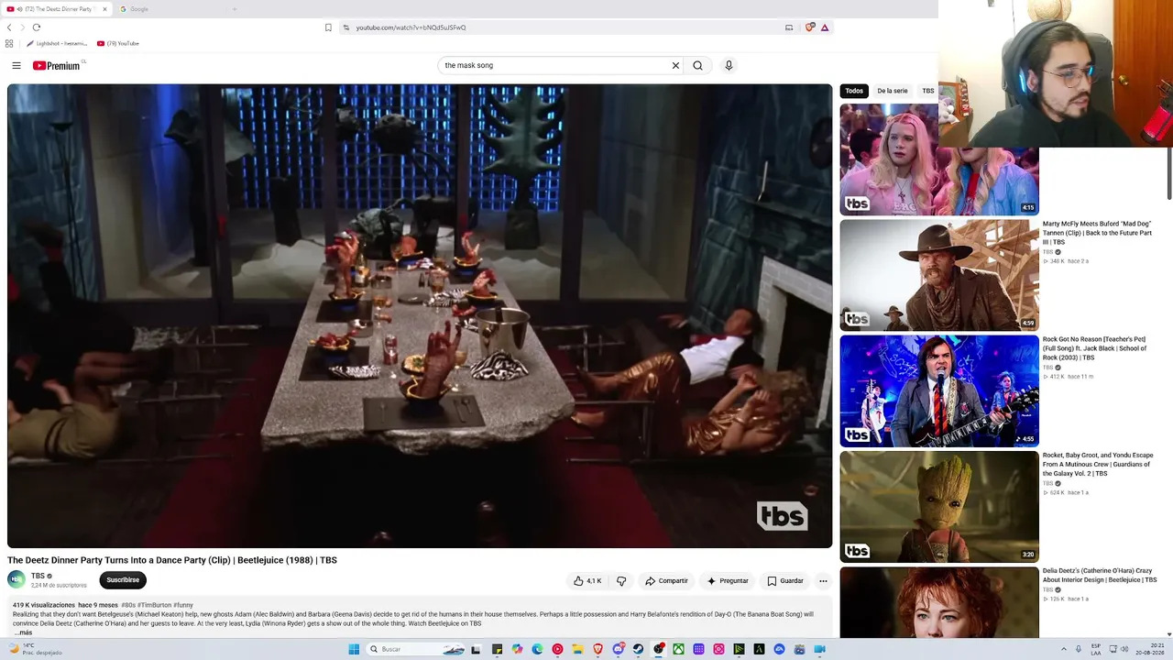
Task: Click the browser address bar URL
Action: (411, 27)
